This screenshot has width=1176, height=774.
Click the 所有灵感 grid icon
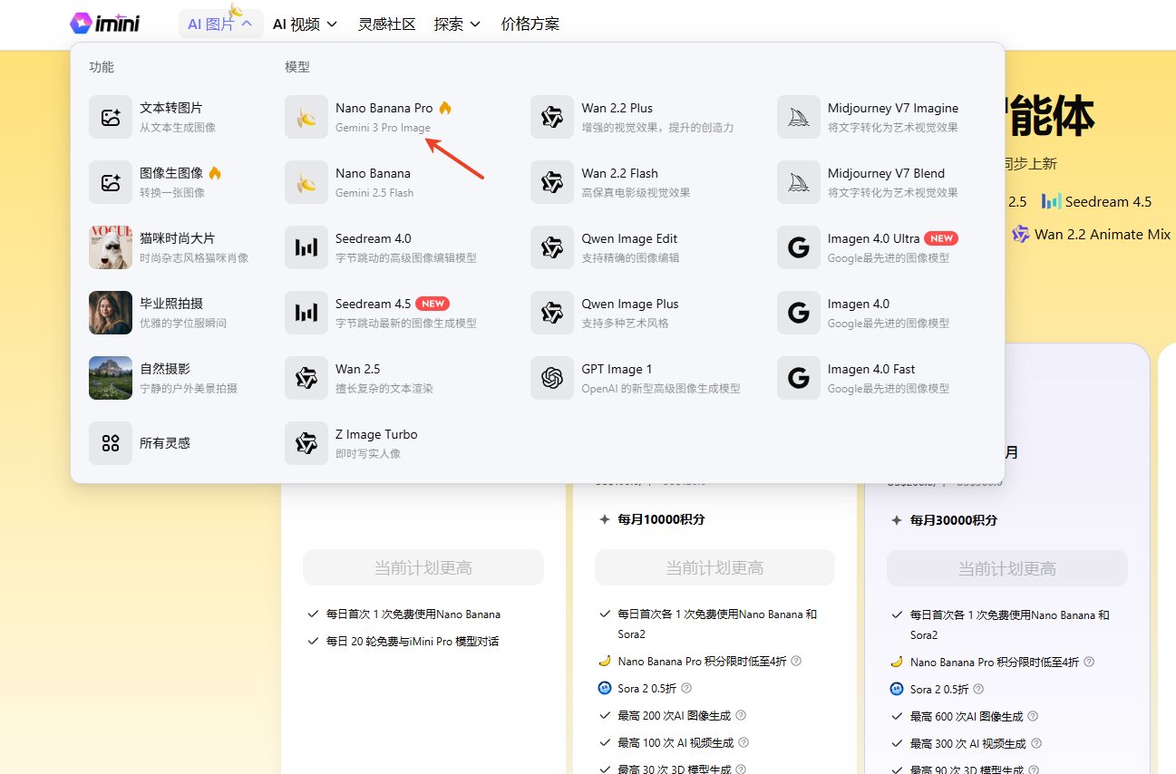[110, 442]
